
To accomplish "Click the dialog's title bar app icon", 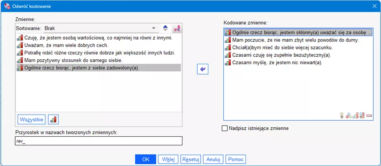I will click(7, 7).
